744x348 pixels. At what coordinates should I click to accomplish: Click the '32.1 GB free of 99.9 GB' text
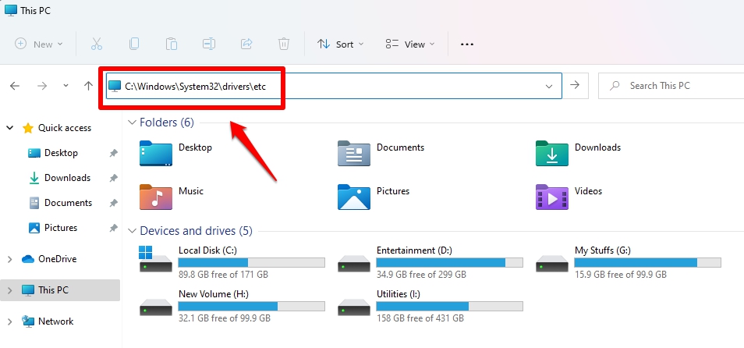pyautogui.click(x=225, y=318)
